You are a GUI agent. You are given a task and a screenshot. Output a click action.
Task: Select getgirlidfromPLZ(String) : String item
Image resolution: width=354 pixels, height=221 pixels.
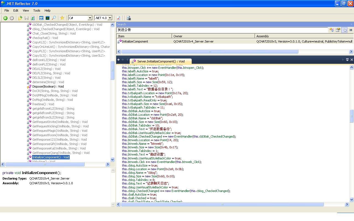click(53, 113)
